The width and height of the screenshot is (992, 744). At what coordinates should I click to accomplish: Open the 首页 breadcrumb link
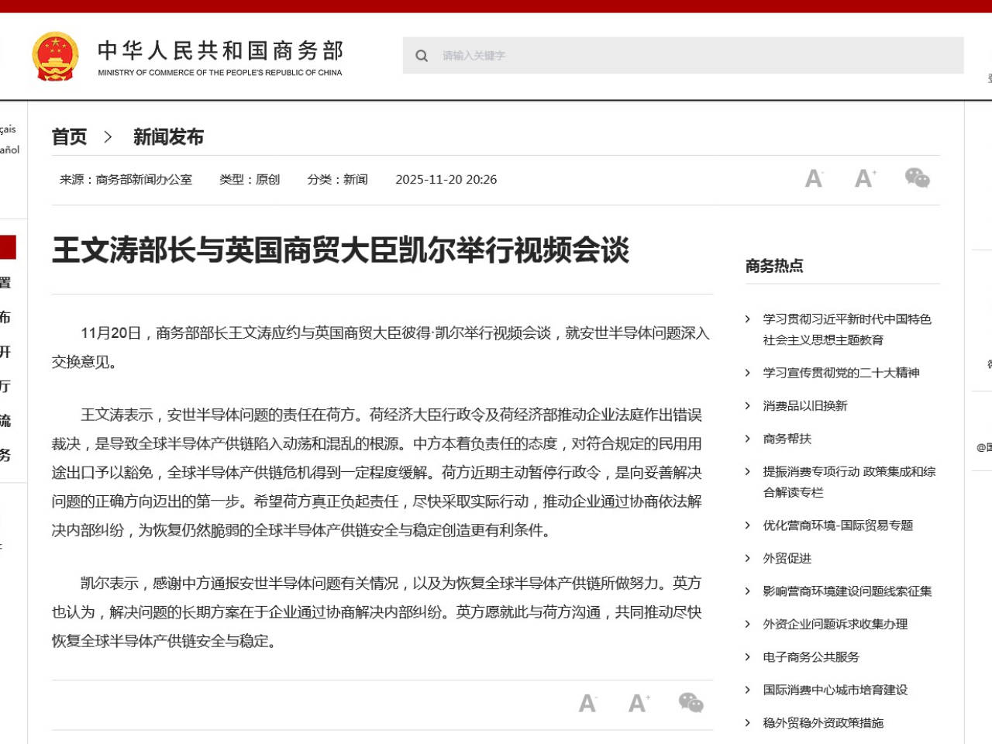pyautogui.click(x=68, y=137)
